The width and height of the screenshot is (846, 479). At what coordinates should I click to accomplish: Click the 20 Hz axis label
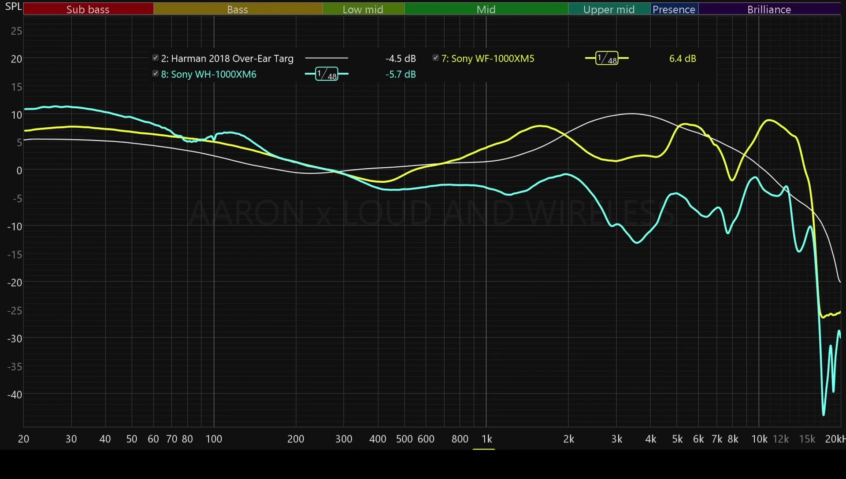(23, 439)
